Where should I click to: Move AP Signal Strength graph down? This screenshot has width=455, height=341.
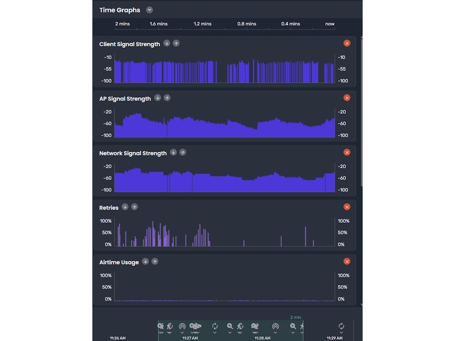coord(157,98)
